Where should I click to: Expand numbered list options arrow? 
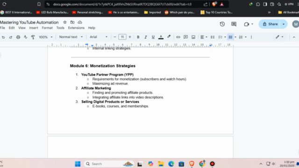(246, 37)
